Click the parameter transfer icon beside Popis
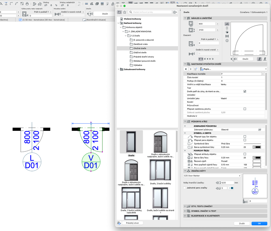 196,69
